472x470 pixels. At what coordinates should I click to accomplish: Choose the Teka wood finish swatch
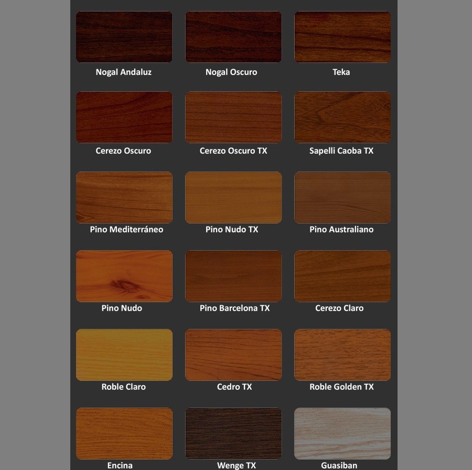coord(342,37)
